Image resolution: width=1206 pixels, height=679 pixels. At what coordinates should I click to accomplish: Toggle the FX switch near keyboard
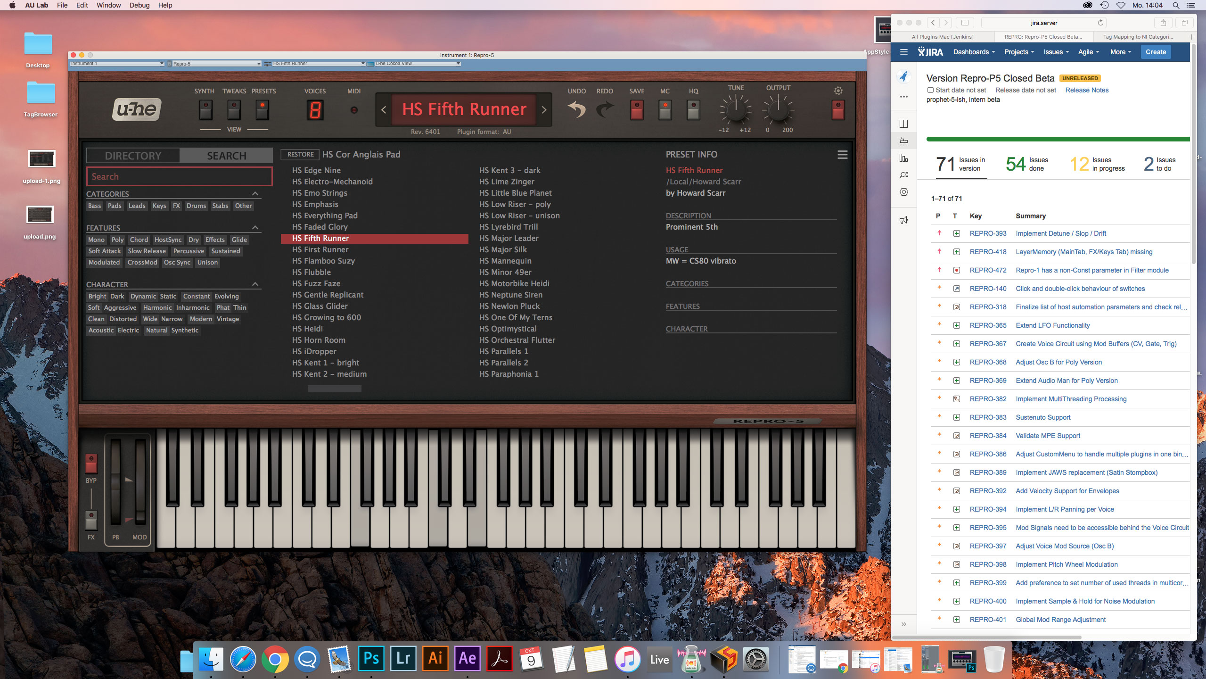click(91, 520)
